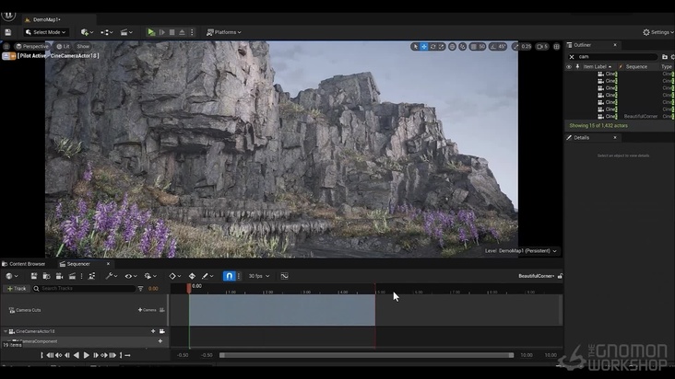Click the green Play in editor button
The width and height of the screenshot is (675, 379).
pyautogui.click(x=151, y=32)
